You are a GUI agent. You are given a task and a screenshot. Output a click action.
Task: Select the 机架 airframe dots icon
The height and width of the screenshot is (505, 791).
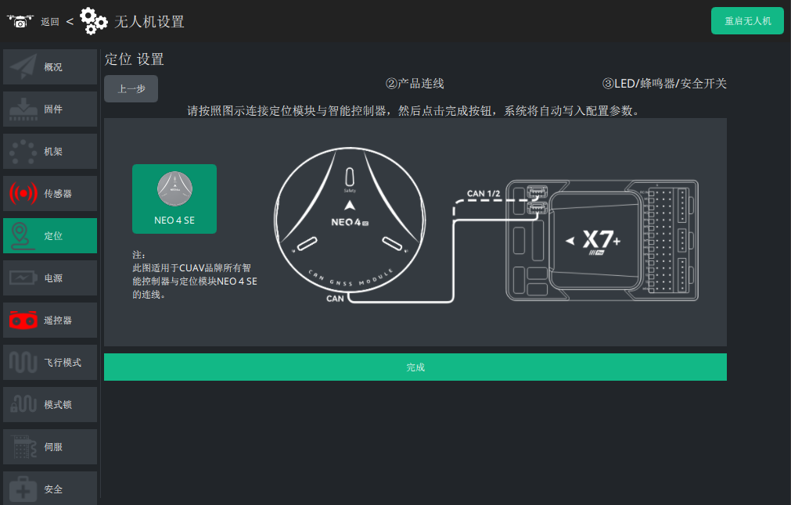point(23,152)
